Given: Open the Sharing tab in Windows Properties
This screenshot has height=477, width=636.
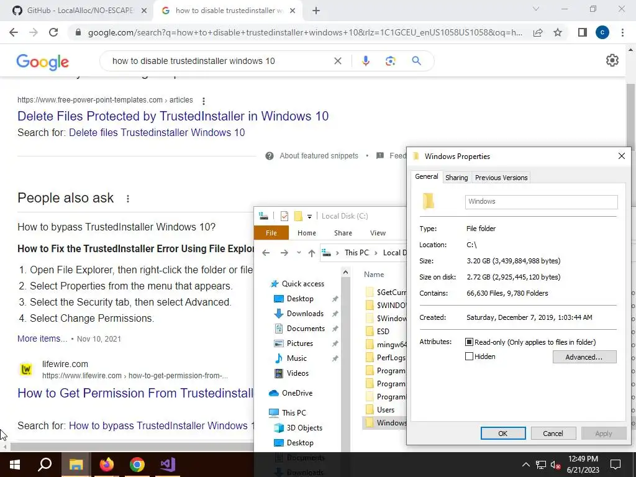Looking at the screenshot, I should tap(457, 178).
